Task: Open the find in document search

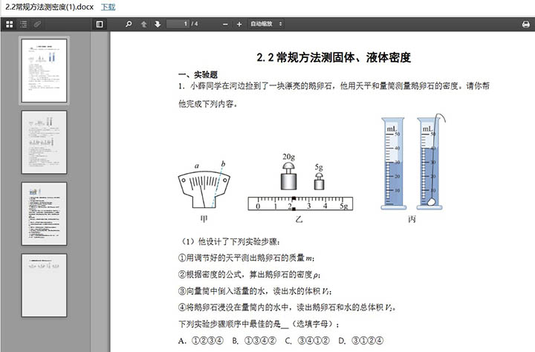Action: click(x=129, y=25)
